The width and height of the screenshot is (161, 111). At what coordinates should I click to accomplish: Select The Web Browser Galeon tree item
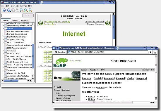coord(17,34)
